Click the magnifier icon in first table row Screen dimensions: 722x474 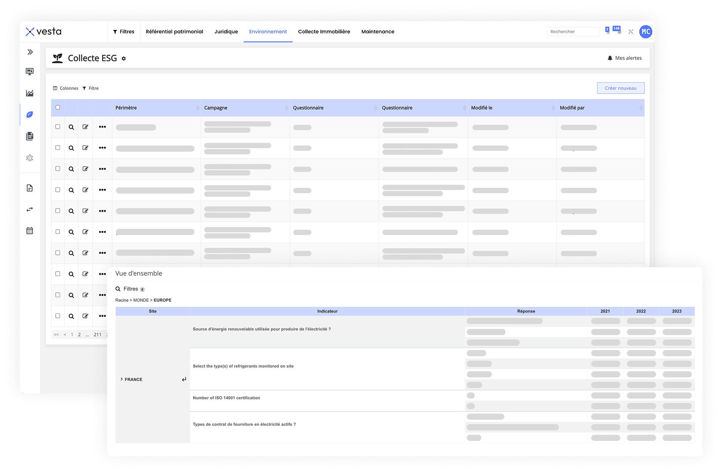(71, 127)
